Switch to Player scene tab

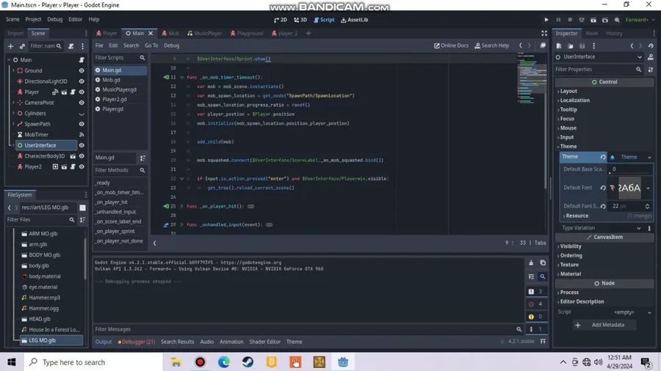click(106, 33)
